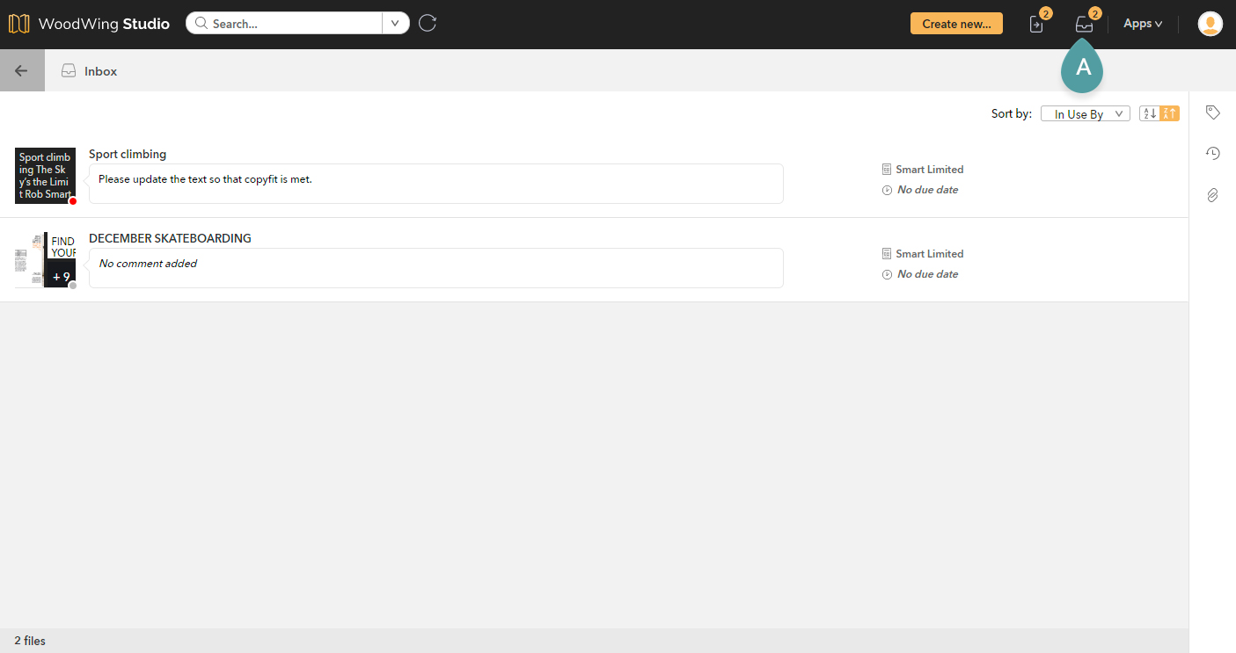Open the Sort by In Use By dropdown

1085,112
